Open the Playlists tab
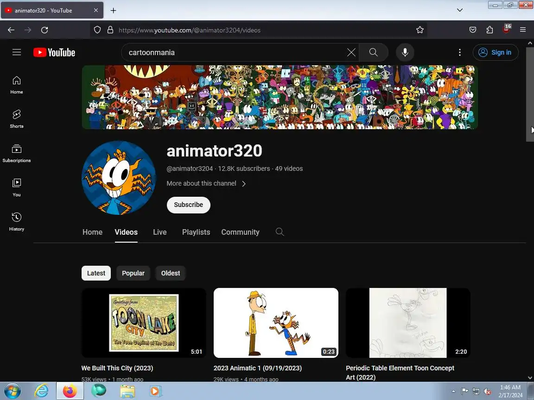Screen dimensions: 534x400 click(x=196, y=232)
